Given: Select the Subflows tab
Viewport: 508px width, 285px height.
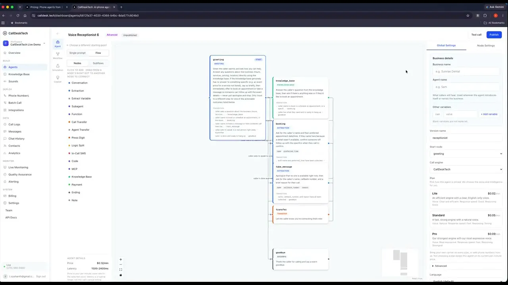Looking at the screenshot, I should (x=98, y=63).
